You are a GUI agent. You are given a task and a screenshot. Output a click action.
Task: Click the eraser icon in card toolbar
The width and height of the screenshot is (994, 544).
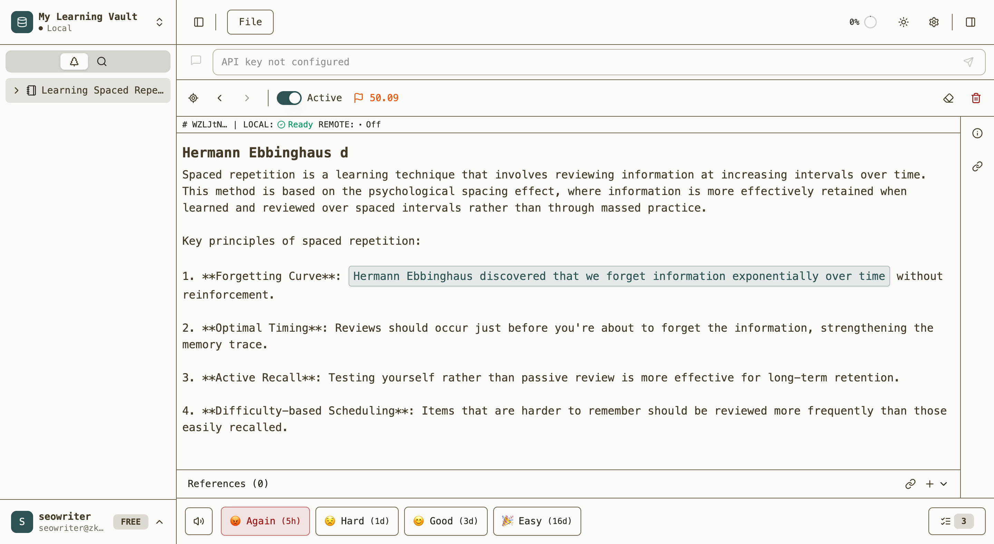948,98
